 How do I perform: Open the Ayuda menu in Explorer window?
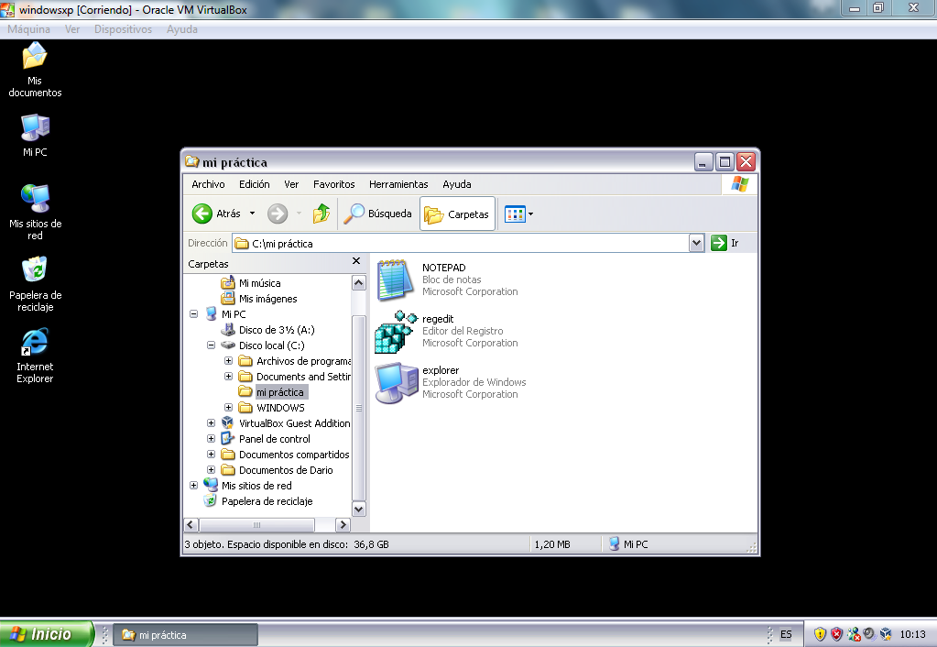[456, 184]
